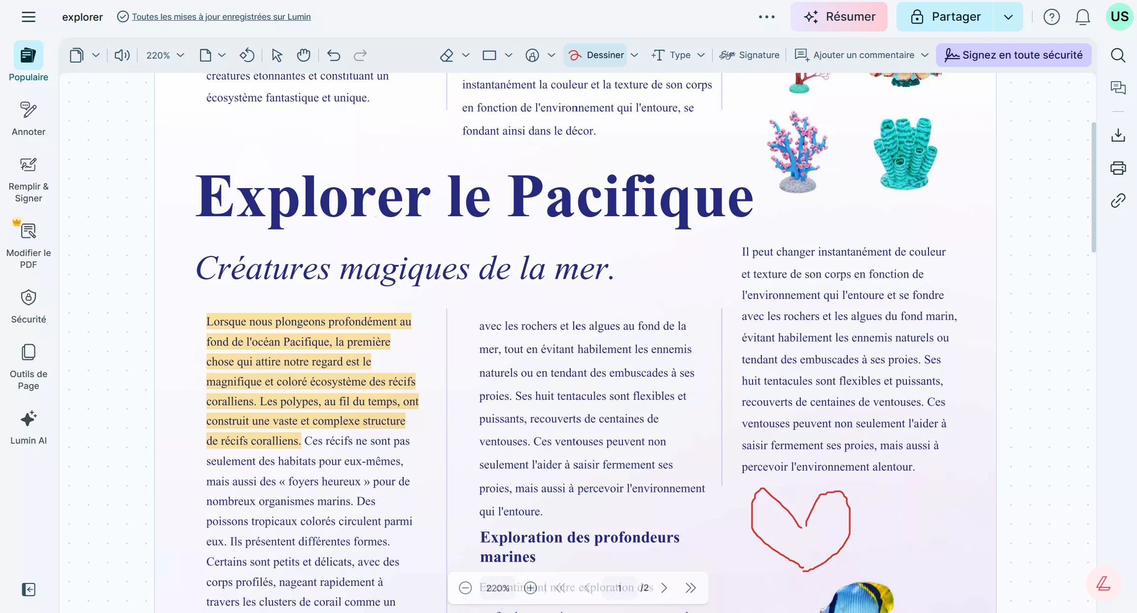The width and height of the screenshot is (1137, 613).
Task: Click the 220% zoom field in bottom bar
Action: [x=498, y=588]
